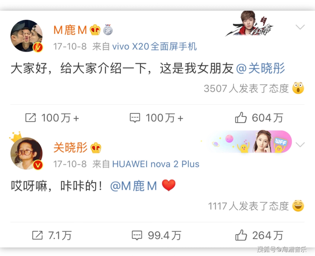Open comments on M鹿M's post
The height and width of the screenshot is (256, 315).
[135, 118]
